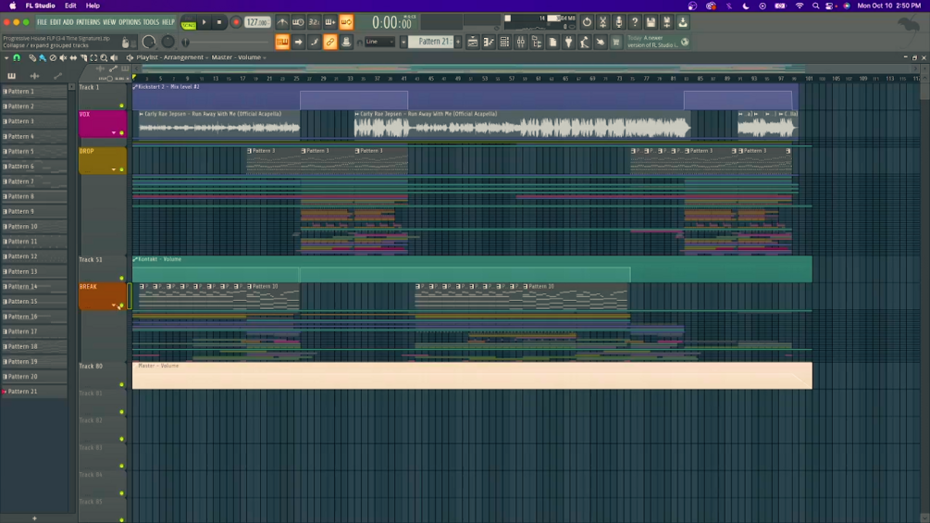Open the newer version of FL Studio news

click(658, 42)
